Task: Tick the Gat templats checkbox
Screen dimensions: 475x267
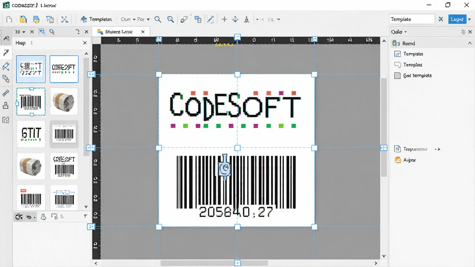Action: pyautogui.click(x=398, y=76)
